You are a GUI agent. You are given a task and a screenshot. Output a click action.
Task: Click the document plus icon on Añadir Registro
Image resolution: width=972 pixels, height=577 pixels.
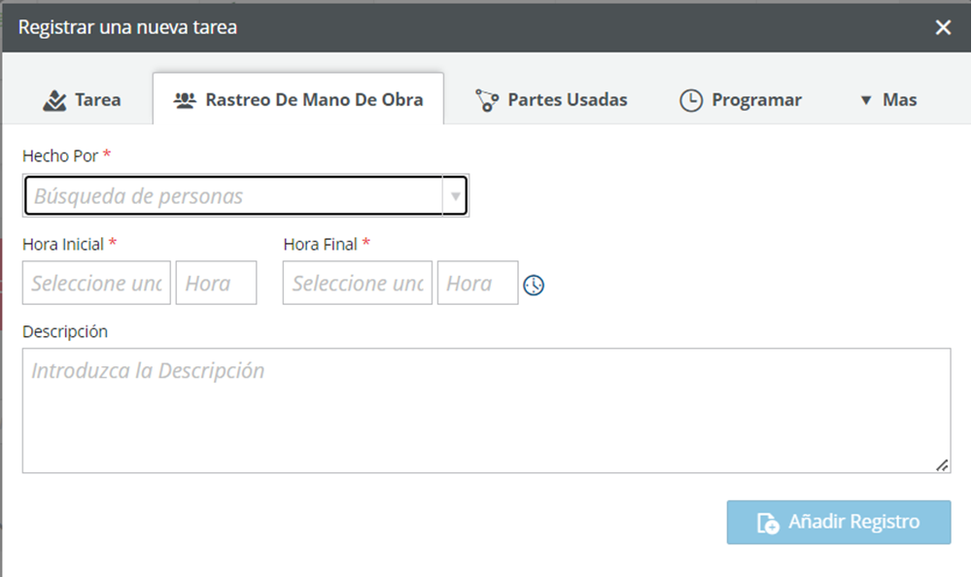tap(768, 523)
